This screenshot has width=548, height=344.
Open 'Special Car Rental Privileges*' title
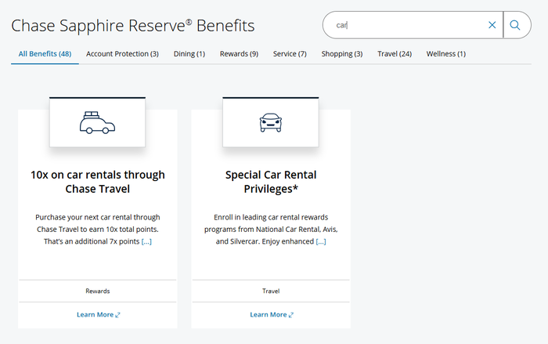click(271, 182)
